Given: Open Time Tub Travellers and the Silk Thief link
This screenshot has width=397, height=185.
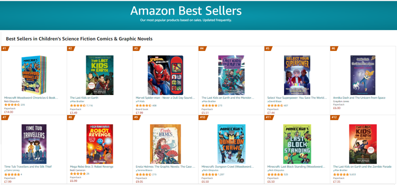Looking at the screenshot, I should (x=28, y=166).
